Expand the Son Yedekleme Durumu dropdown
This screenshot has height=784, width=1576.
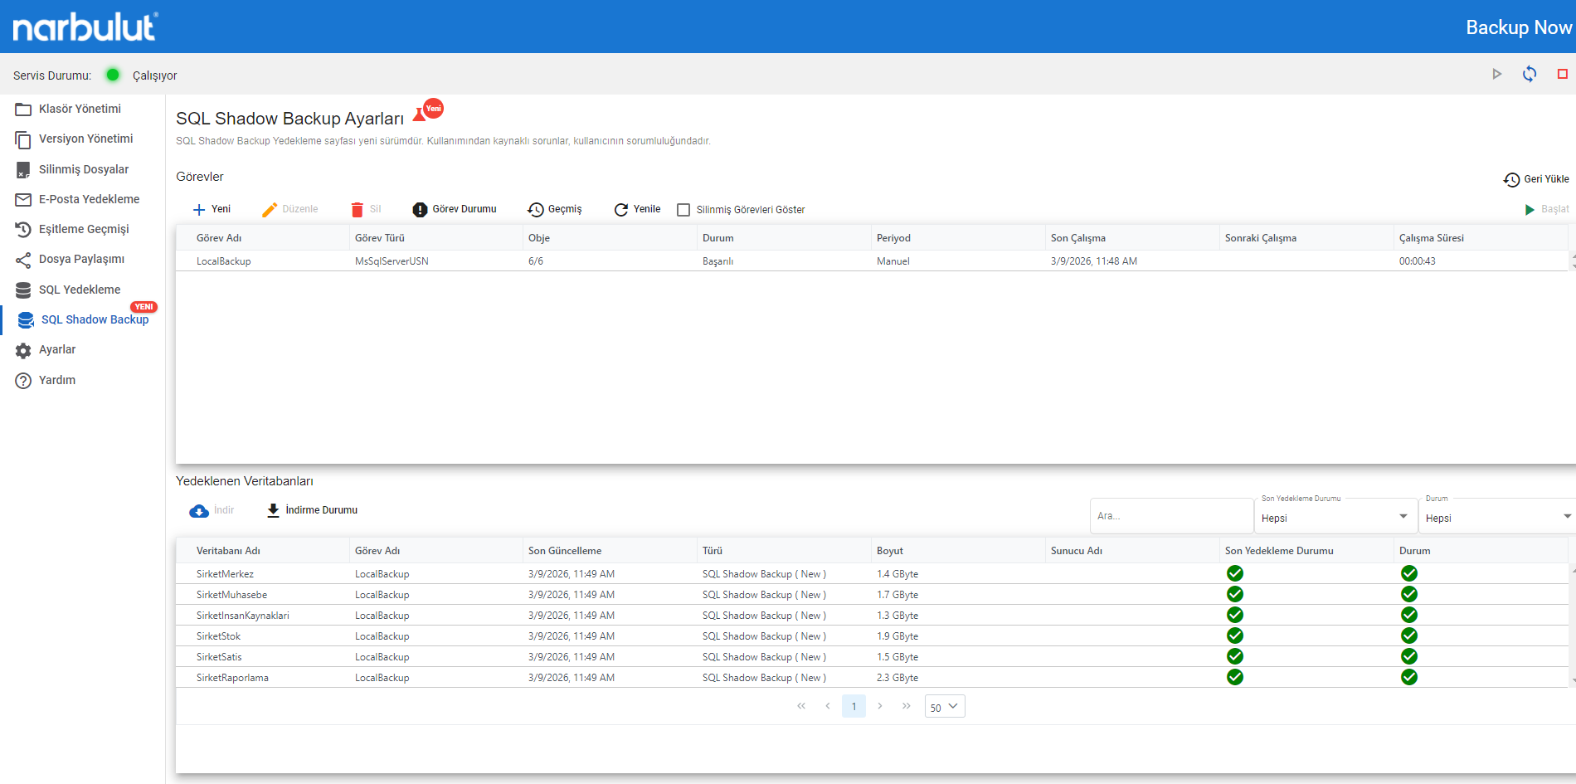(x=1335, y=518)
